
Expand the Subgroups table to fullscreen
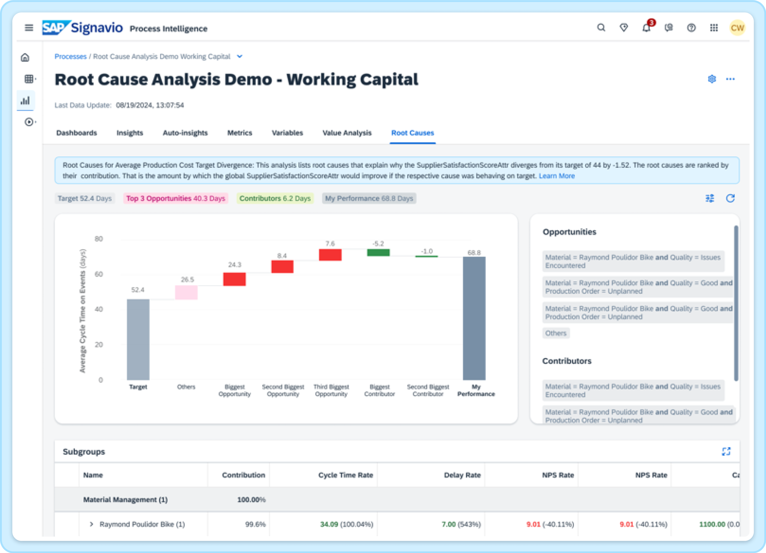pos(726,451)
